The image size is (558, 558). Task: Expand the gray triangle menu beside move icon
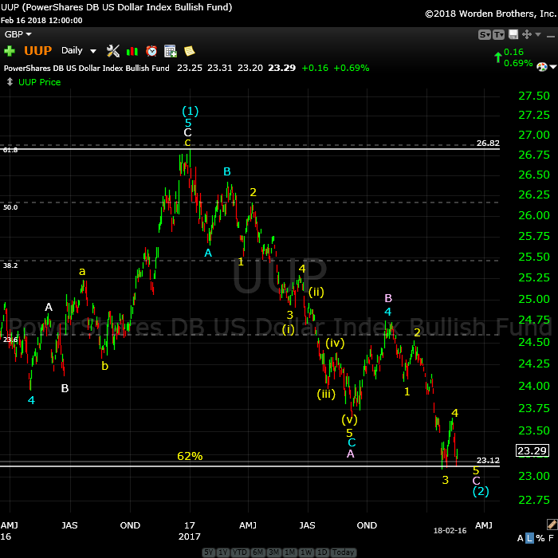click(x=538, y=34)
